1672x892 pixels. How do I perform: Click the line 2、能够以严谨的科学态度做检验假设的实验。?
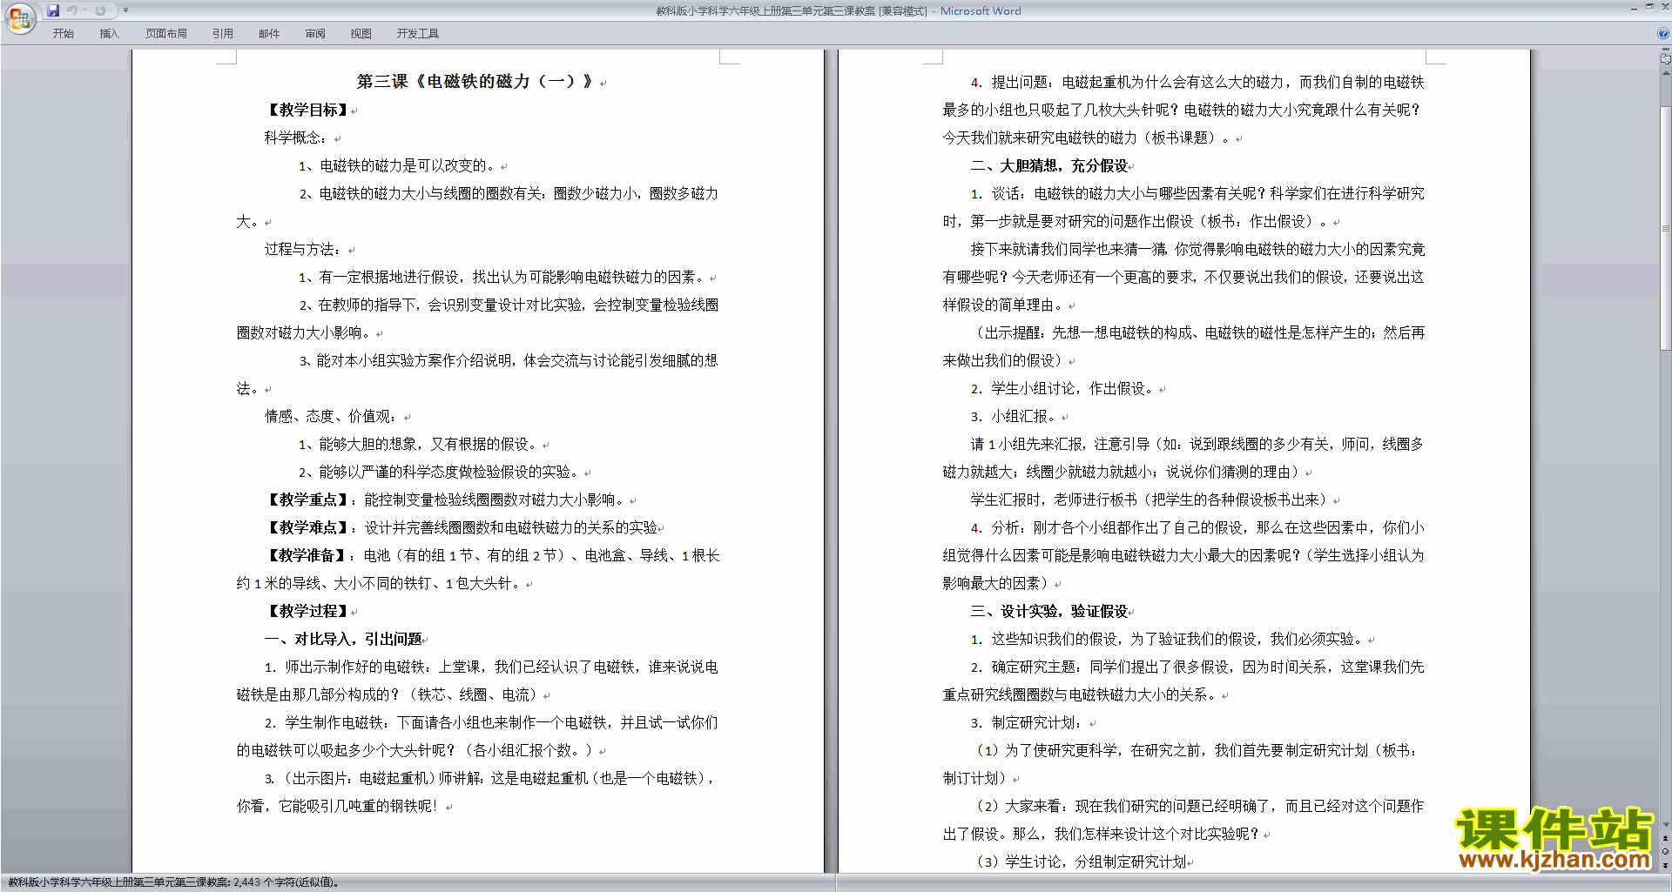coord(441,473)
